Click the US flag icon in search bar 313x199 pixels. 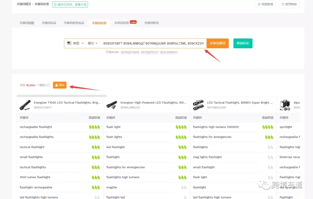(x=69, y=43)
